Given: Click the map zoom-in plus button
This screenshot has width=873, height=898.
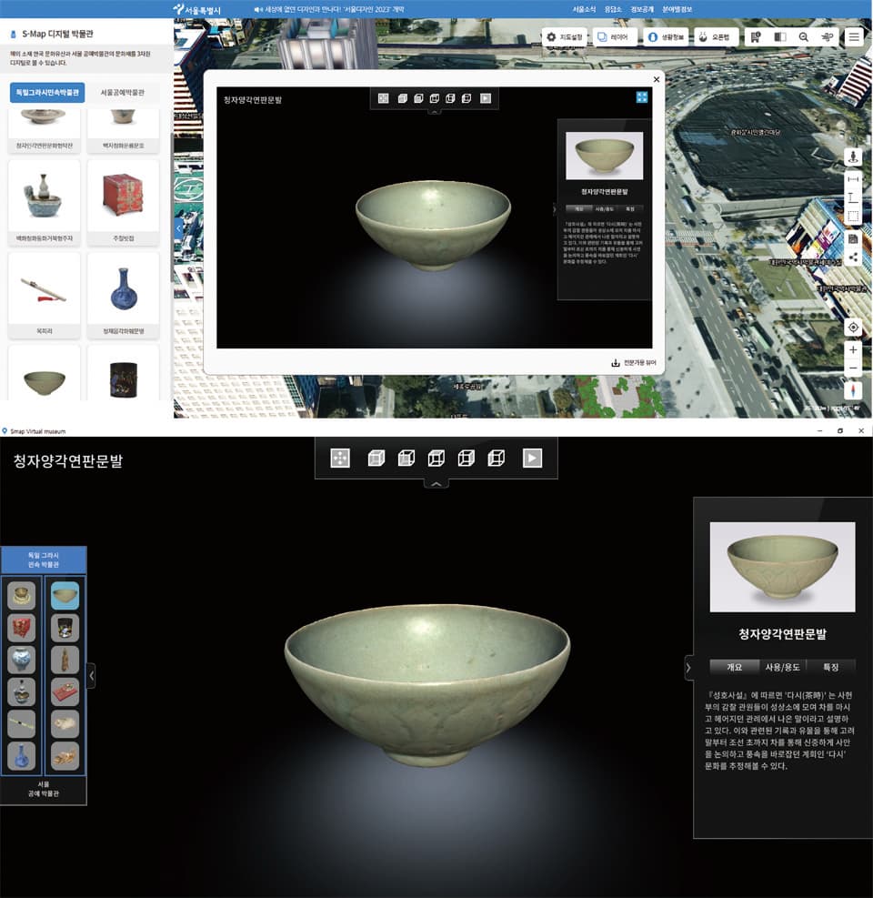Looking at the screenshot, I should 853,349.
